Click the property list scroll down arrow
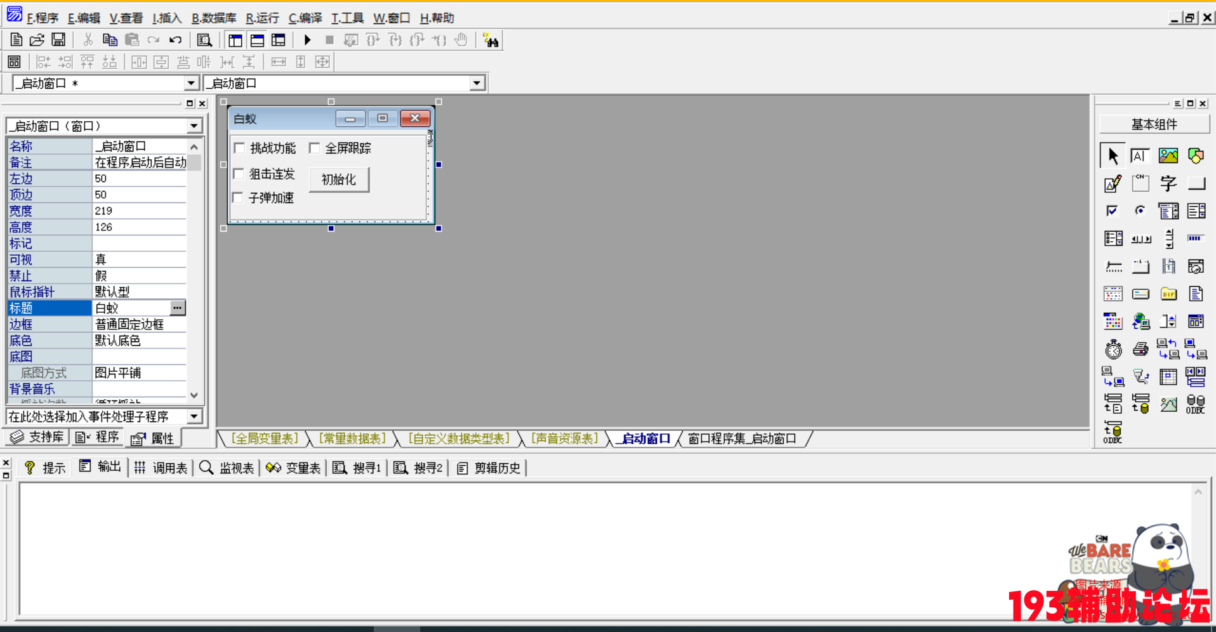Viewport: 1216px width, 632px height. tap(194, 395)
